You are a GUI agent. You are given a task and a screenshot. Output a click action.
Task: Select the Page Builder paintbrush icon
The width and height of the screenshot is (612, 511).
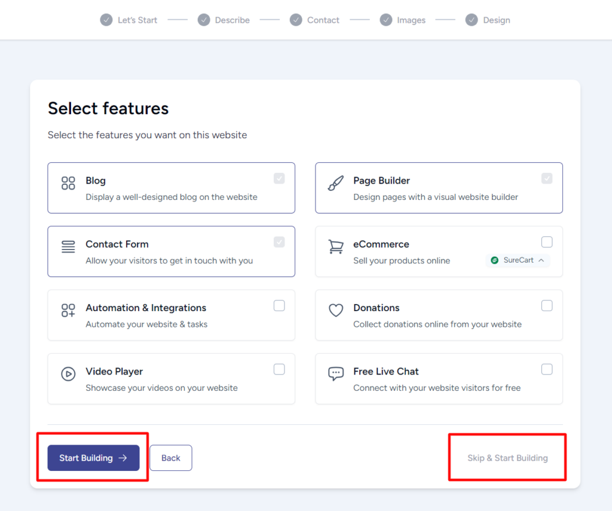(335, 181)
